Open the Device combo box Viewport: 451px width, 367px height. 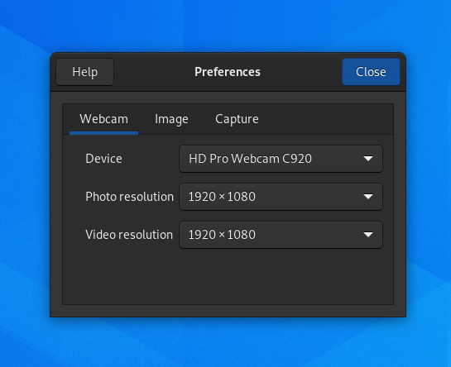281,159
